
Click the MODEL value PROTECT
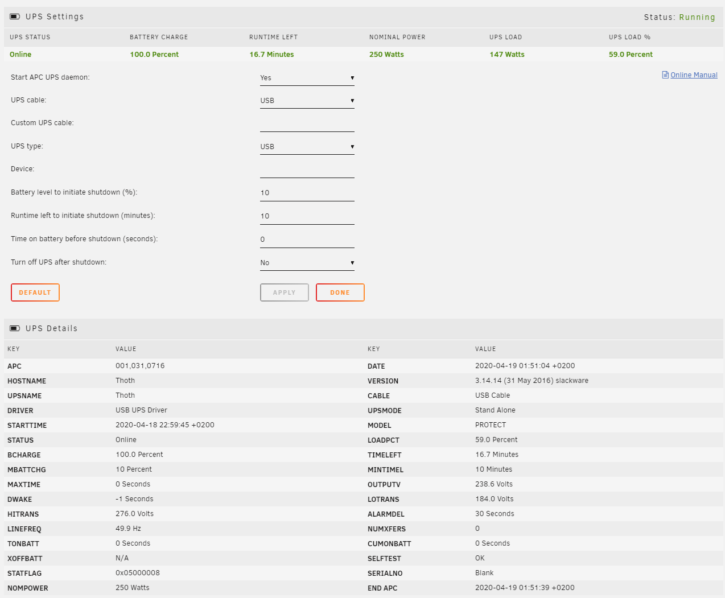pos(491,425)
